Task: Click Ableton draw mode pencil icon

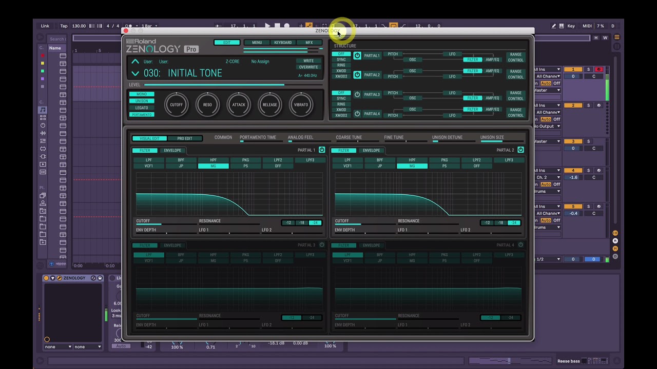Action: point(553,26)
